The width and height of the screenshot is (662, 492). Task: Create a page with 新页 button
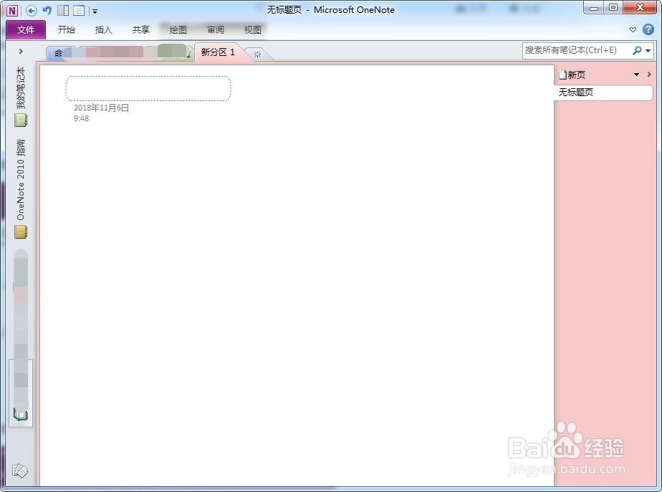tap(572, 75)
